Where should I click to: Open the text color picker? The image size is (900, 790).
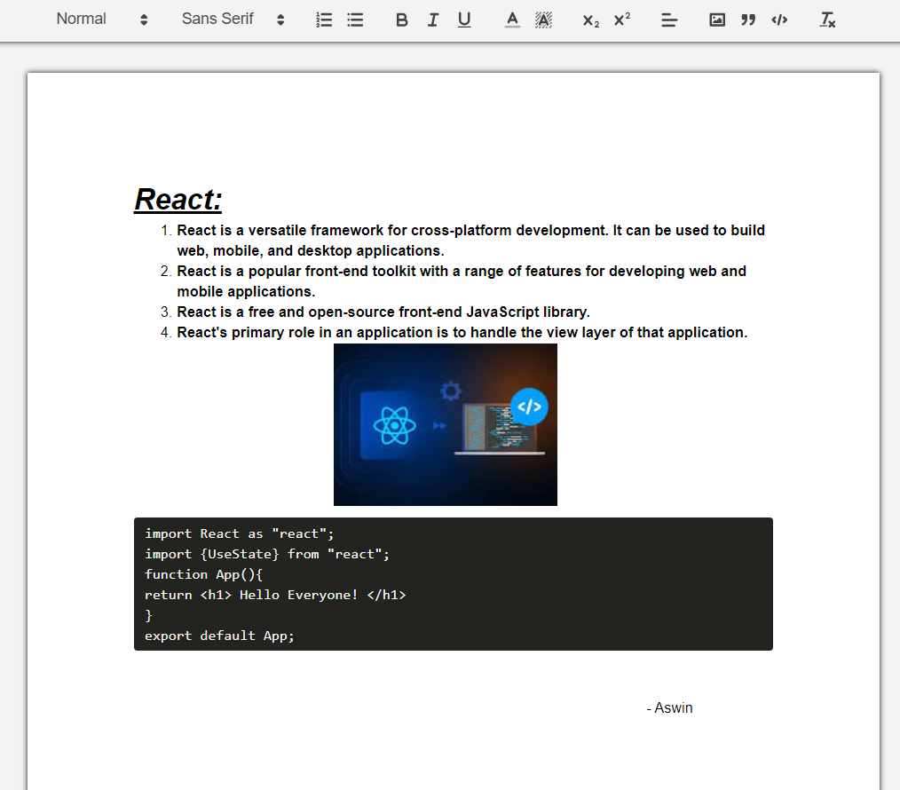pos(512,20)
